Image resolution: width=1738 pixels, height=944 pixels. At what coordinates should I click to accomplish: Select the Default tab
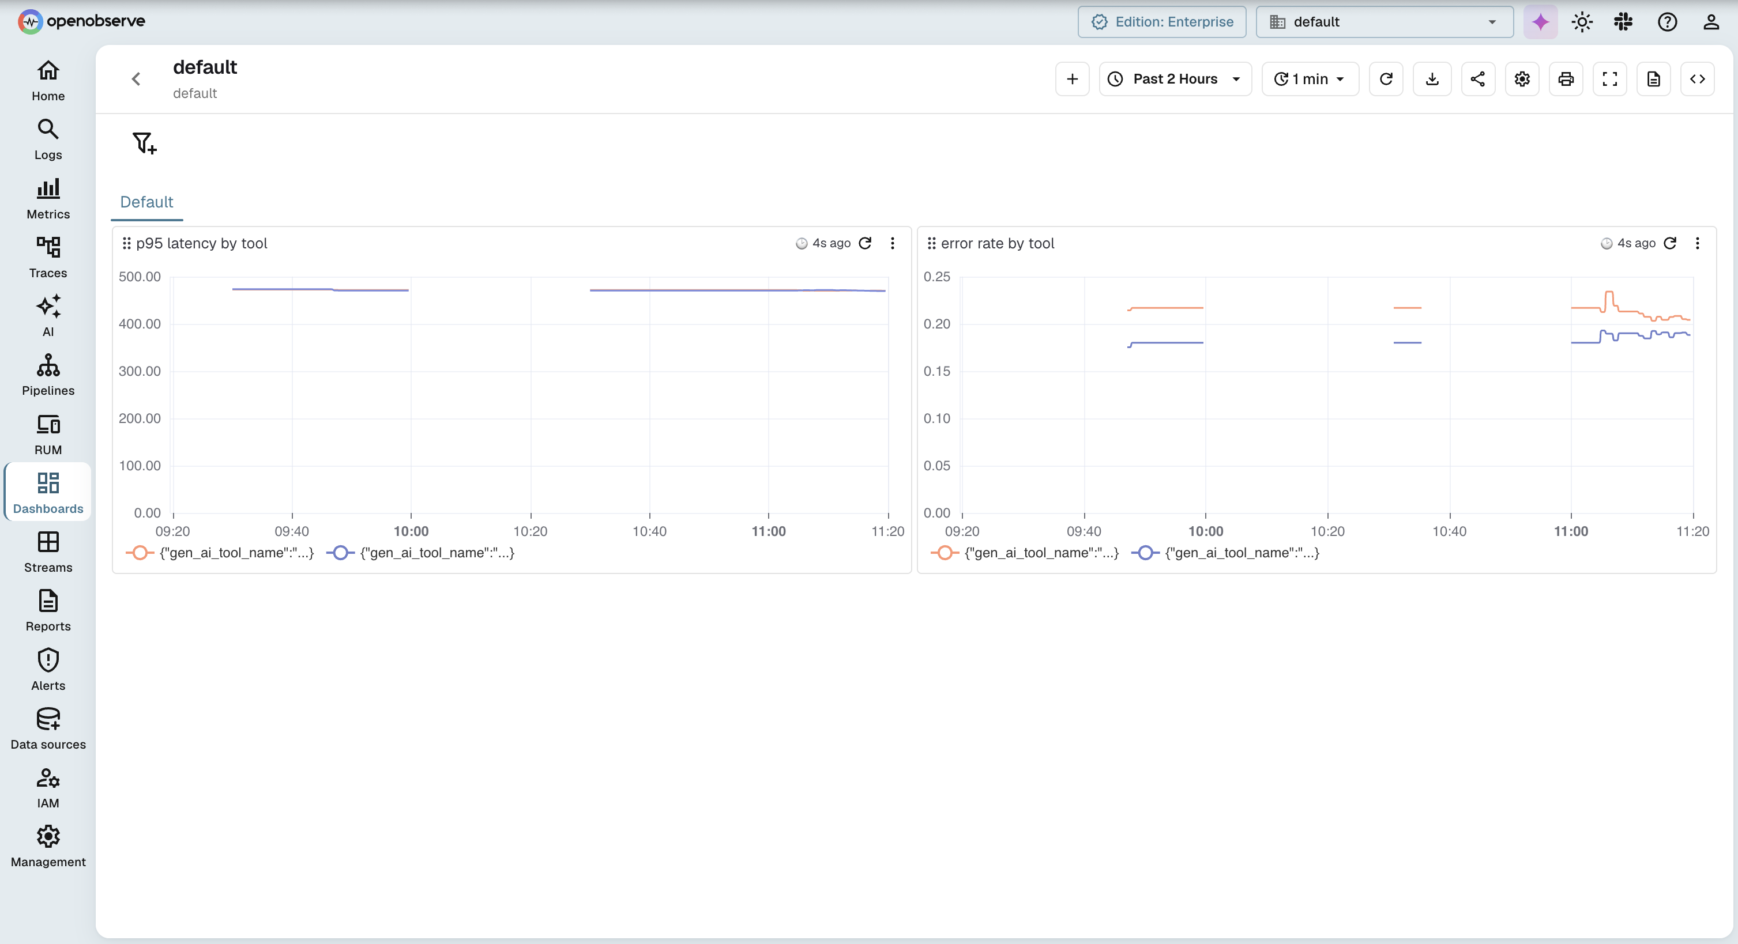[x=146, y=202]
